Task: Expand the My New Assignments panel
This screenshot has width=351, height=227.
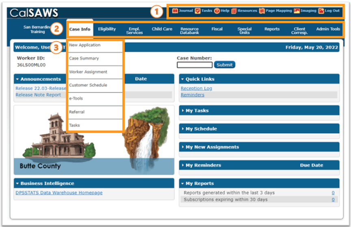Action: point(183,147)
